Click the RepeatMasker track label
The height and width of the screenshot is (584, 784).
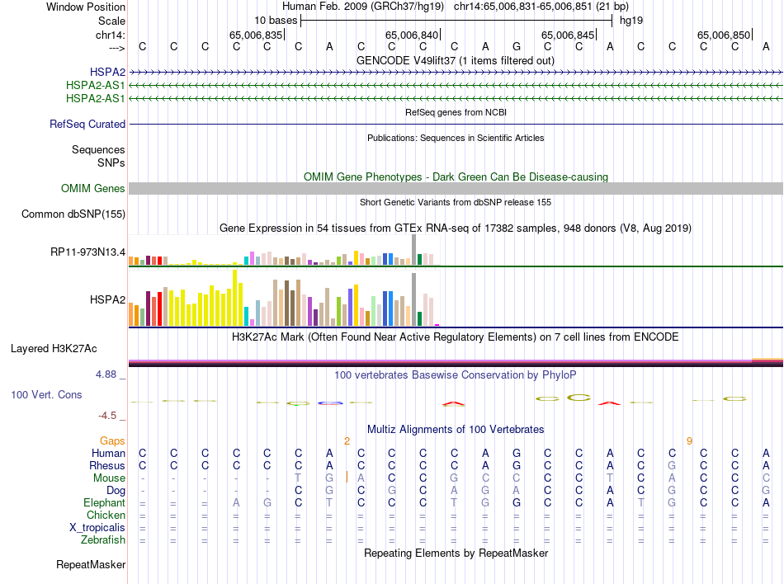coord(91,565)
